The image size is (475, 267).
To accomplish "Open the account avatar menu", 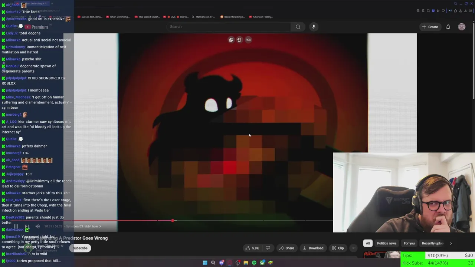I will pyautogui.click(x=462, y=27).
